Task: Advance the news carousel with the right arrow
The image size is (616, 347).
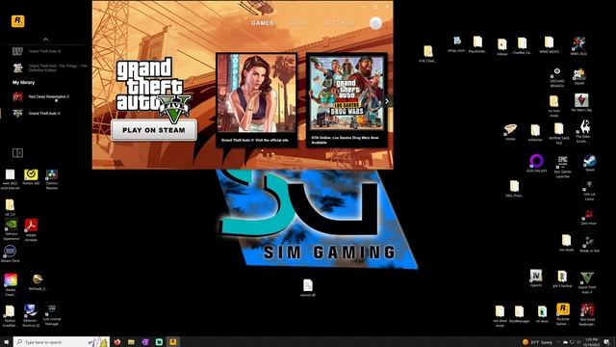Action: 387,101
